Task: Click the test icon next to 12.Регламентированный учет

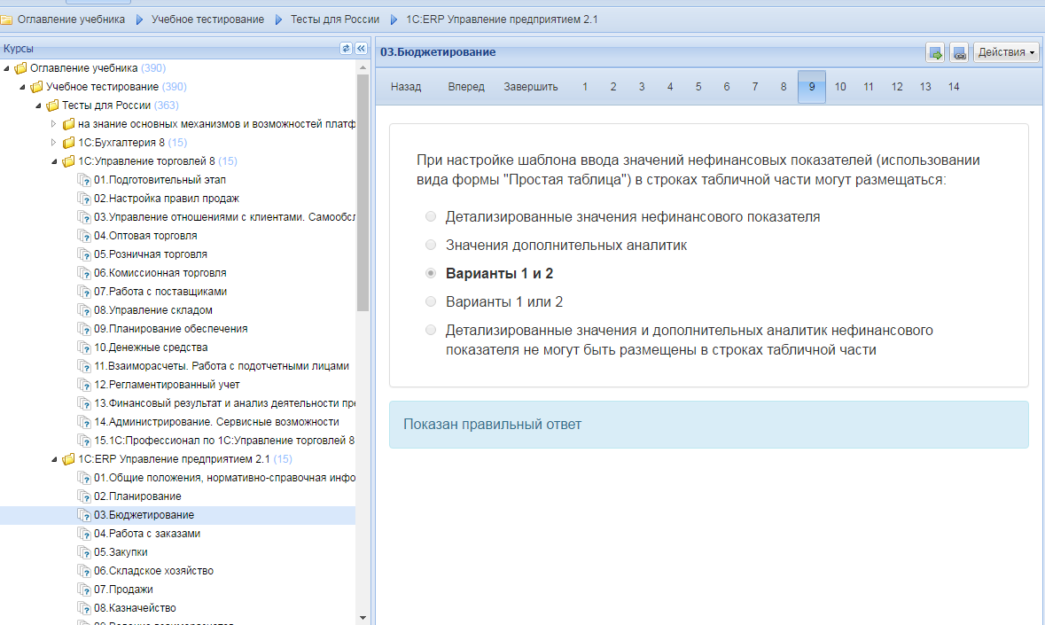Action: click(84, 385)
